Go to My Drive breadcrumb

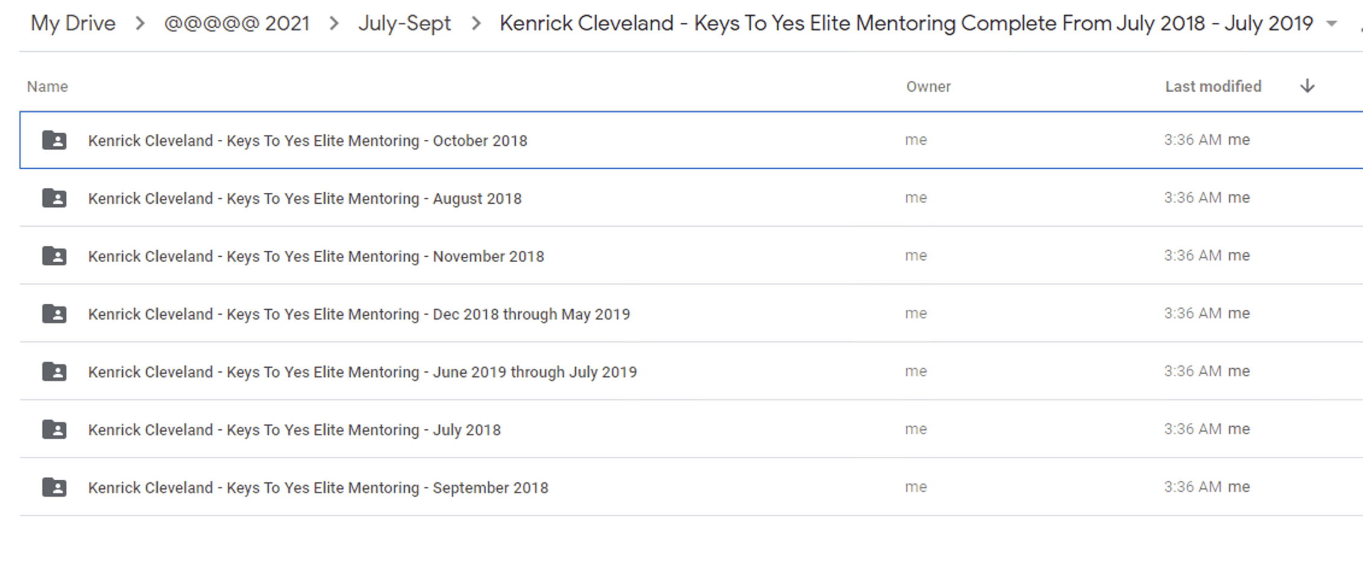pos(73,23)
